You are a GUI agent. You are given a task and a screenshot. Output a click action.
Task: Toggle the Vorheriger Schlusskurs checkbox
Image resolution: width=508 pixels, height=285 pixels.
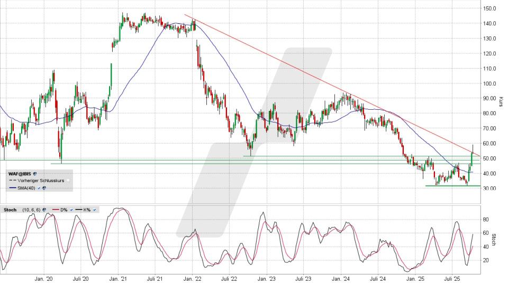tap(68, 180)
